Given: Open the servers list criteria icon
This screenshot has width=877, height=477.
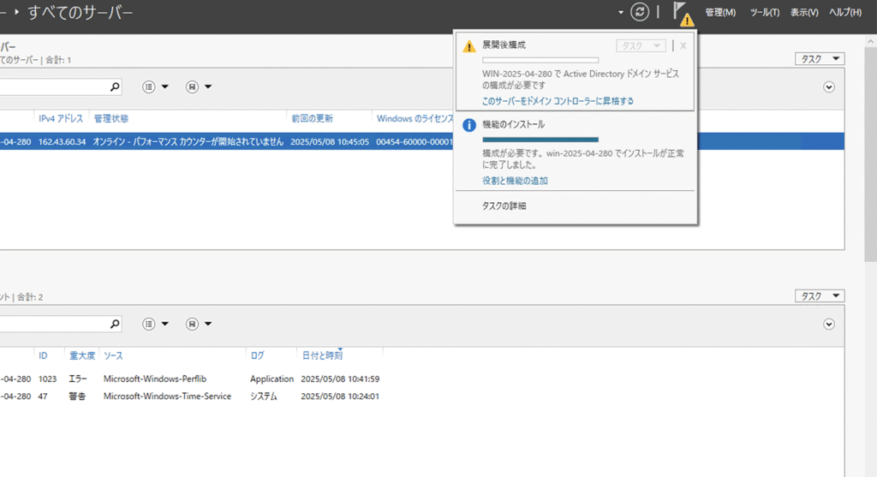Looking at the screenshot, I should click(148, 86).
